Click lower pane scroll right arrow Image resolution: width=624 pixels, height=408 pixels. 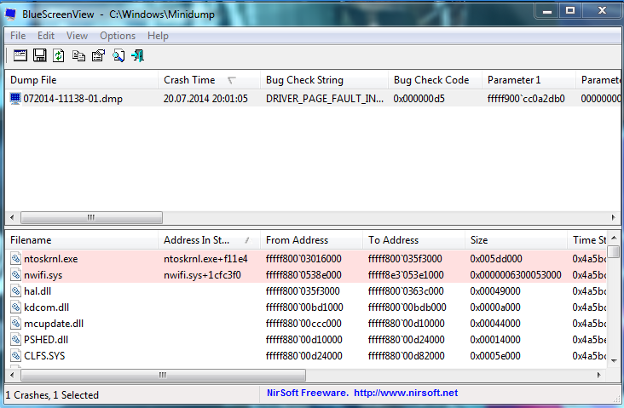[599, 375]
